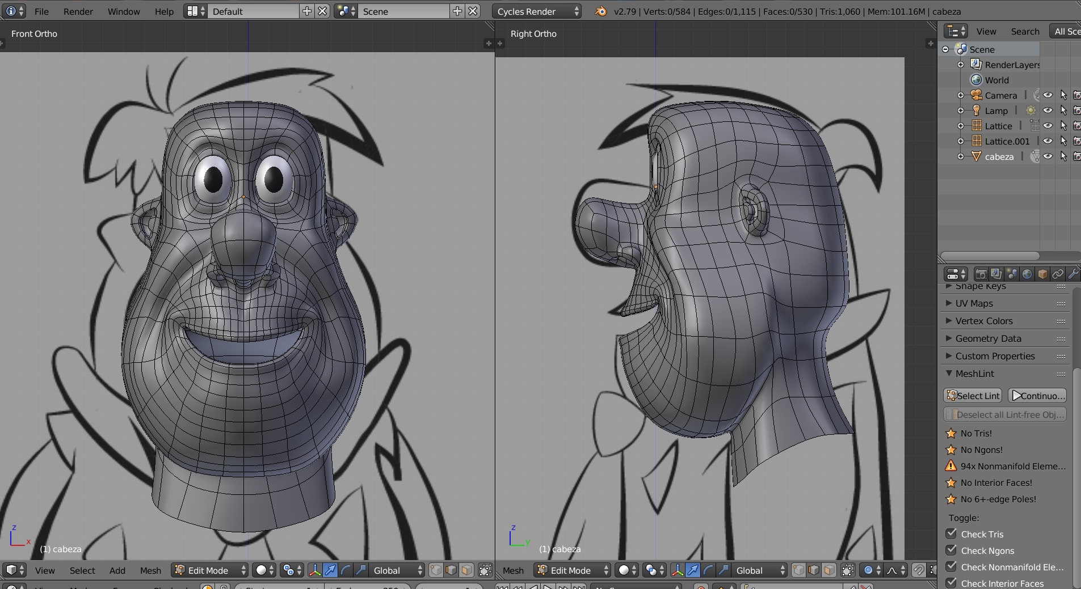Viewport: 1081px width, 589px height.
Task: Open pivot point dropdown in left viewport
Action: tap(292, 570)
